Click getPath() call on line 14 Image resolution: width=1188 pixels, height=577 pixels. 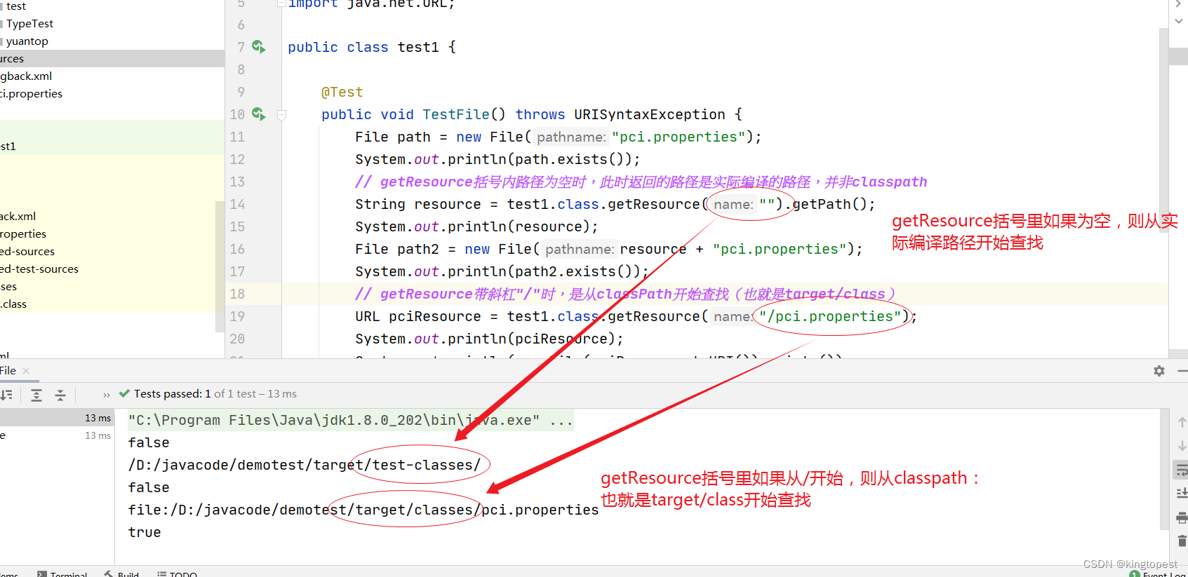point(829,204)
